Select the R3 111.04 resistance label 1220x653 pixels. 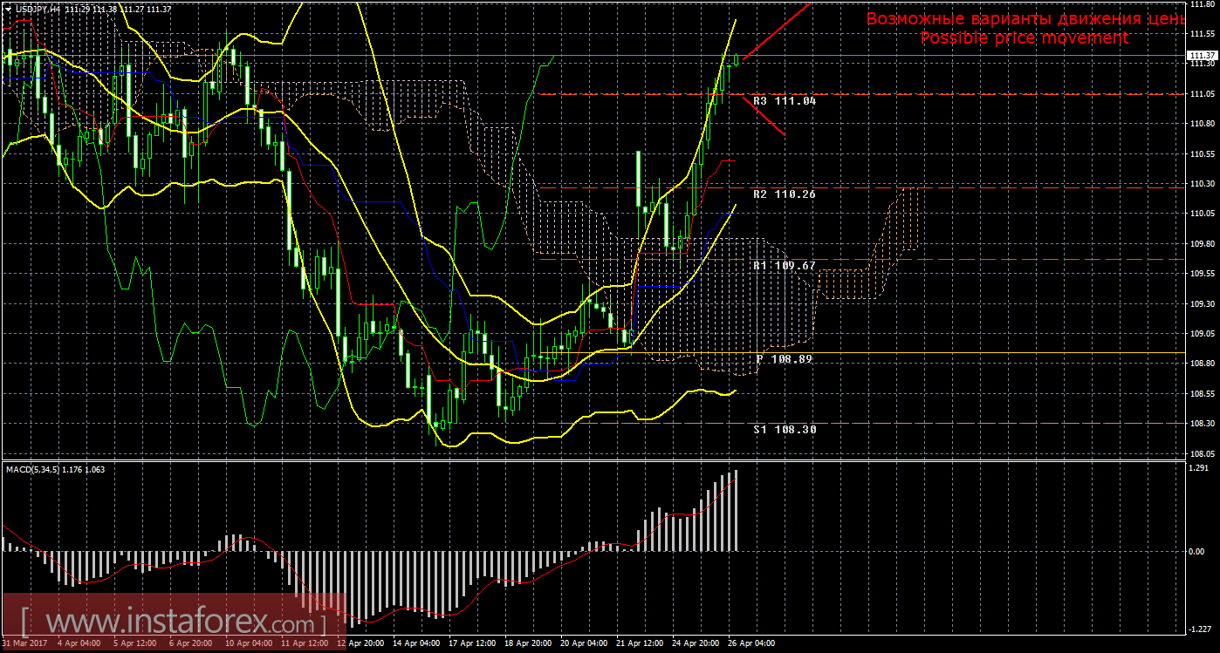pyautogui.click(x=784, y=101)
